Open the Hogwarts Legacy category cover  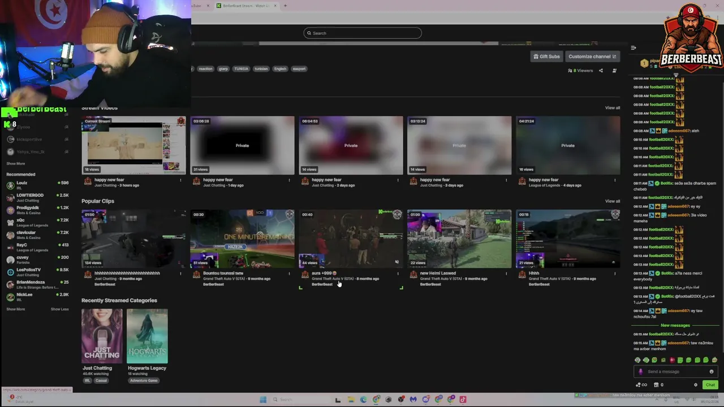[x=147, y=336]
